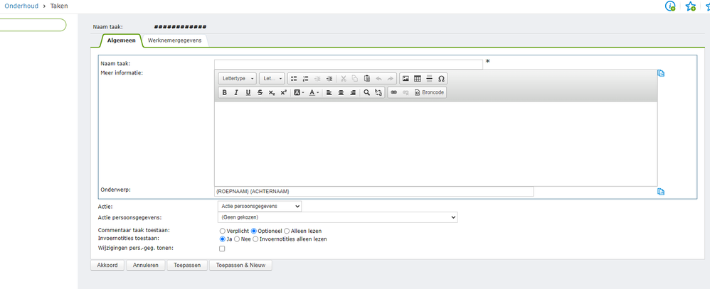Insert a numbered list in the editor
Image resolution: width=710 pixels, height=289 pixels.
click(306, 78)
